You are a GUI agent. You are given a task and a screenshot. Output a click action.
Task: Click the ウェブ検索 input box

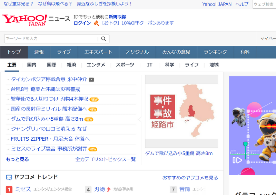pyautogui.click(x=264, y=4)
